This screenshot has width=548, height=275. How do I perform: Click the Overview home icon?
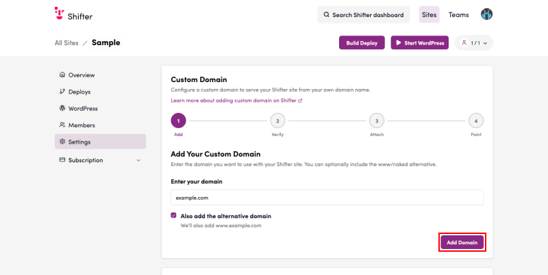click(62, 75)
